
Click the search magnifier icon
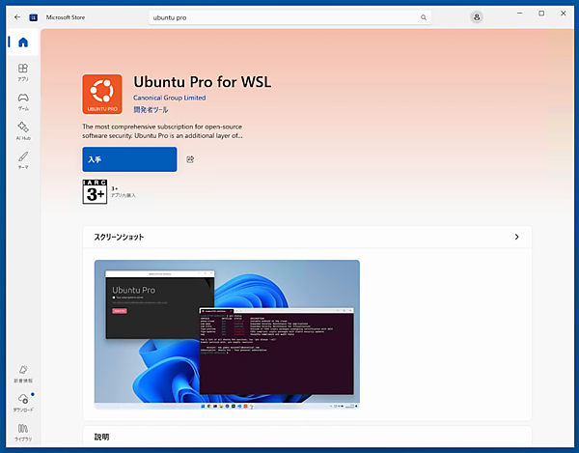pyautogui.click(x=425, y=17)
